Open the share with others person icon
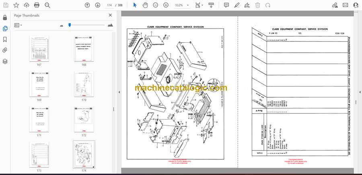The height and width of the screenshot is (175, 362). (x=356, y=5)
